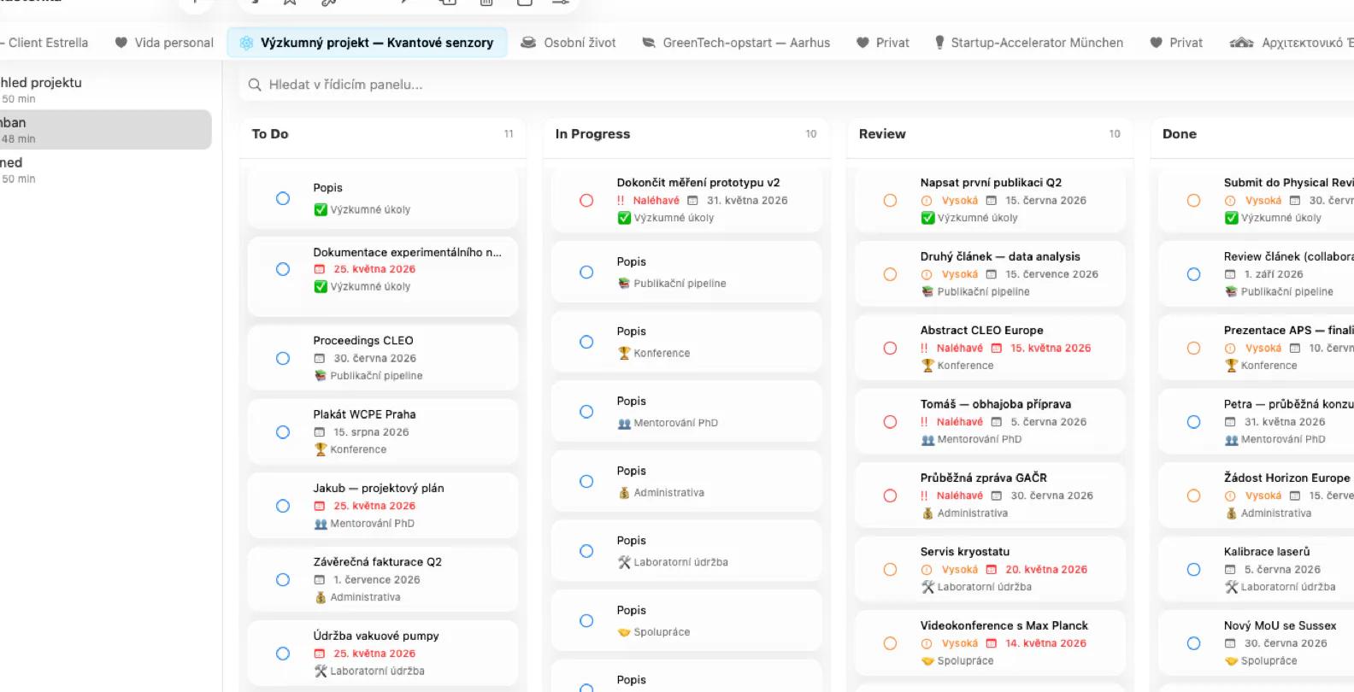Open the Druhý článek — data analysis card title
Image resolution: width=1354 pixels, height=692 pixels.
[1000, 256]
